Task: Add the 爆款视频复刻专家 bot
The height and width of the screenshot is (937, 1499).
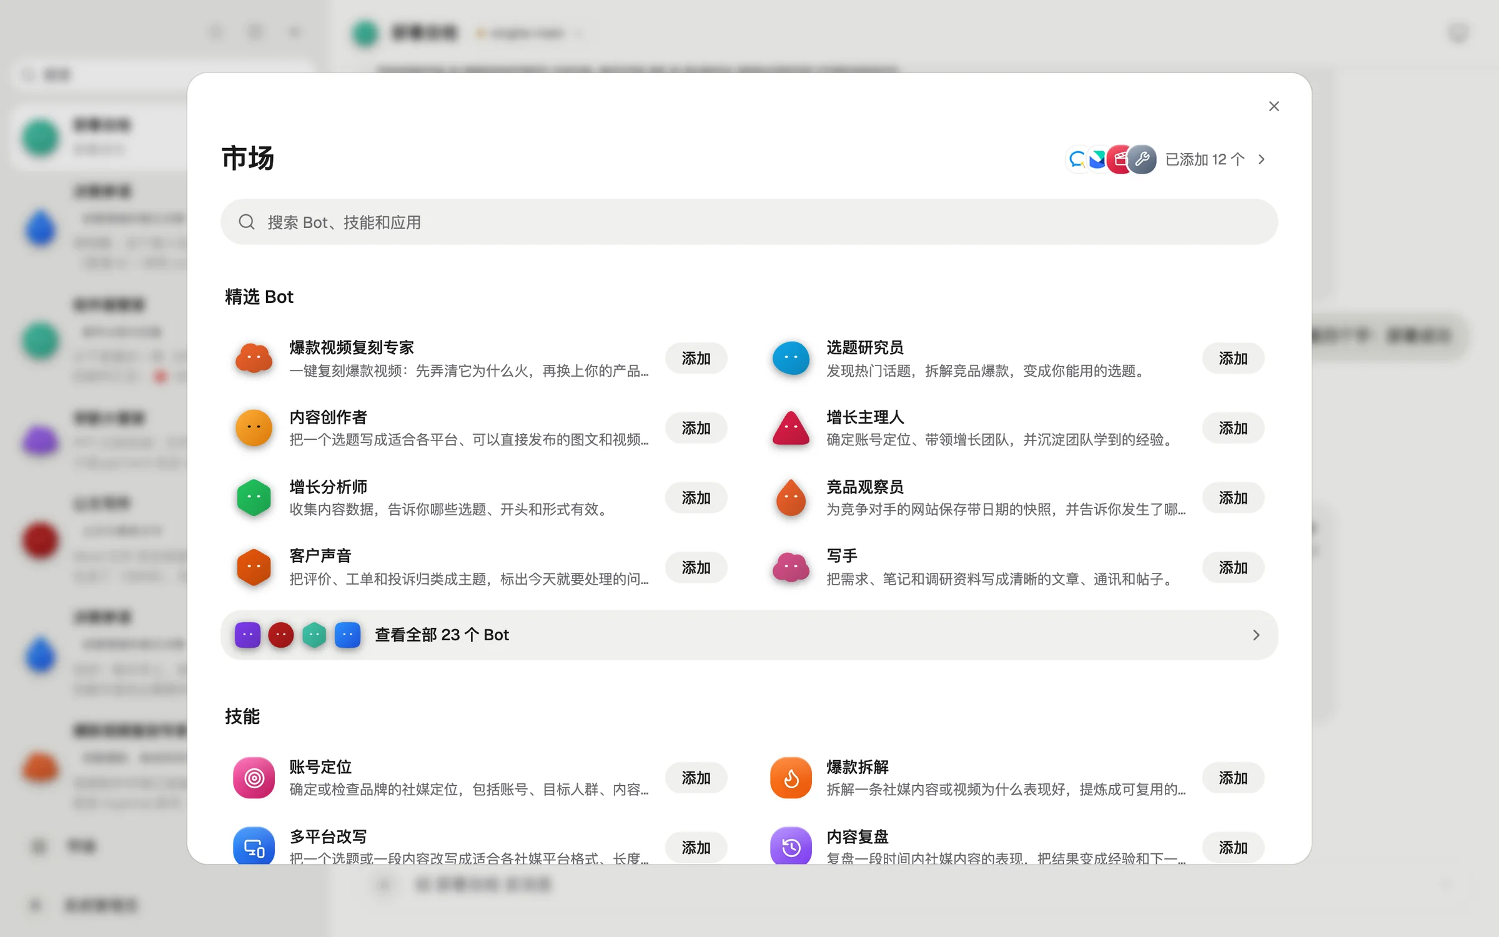Action: coord(696,359)
